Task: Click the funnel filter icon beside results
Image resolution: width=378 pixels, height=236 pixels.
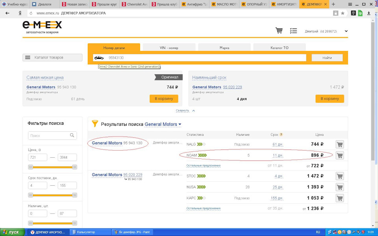Action: click(x=95, y=124)
